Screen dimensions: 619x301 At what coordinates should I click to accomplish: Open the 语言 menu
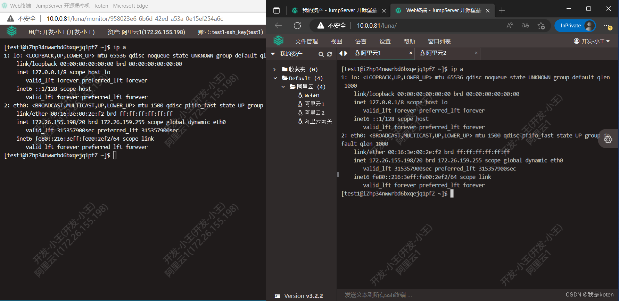coord(361,42)
